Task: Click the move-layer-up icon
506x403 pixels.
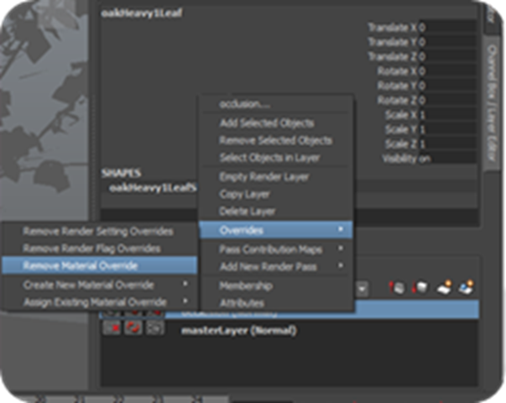Action: point(397,287)
